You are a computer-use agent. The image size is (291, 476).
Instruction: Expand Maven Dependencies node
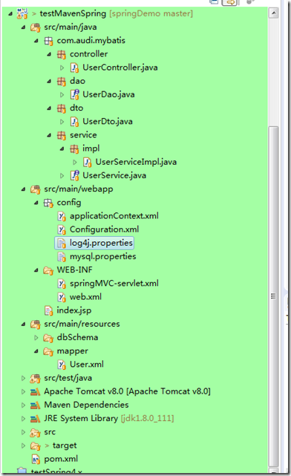(23, 405)
